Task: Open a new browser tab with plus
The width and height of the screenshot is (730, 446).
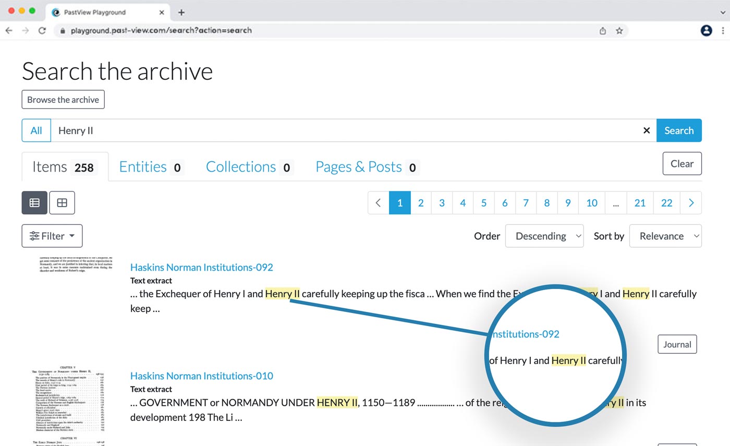Action: 181,13
